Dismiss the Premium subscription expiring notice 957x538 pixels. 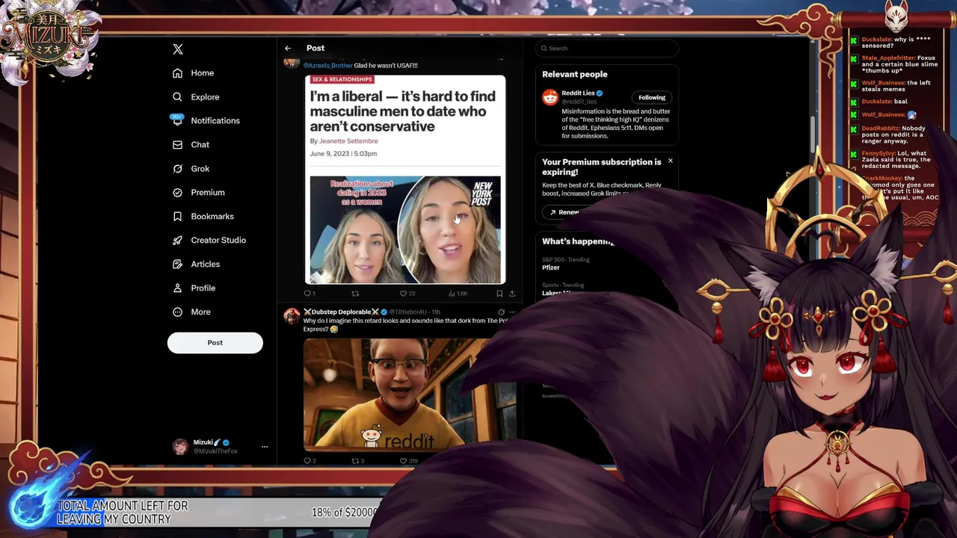[670, 161]
